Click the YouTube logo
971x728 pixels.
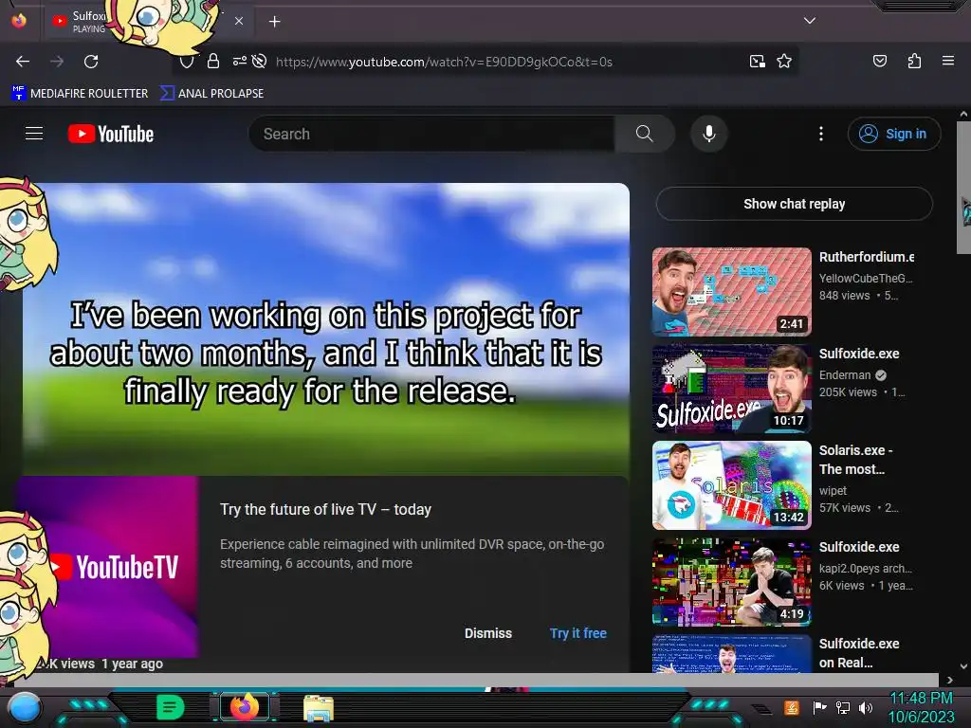pos(111,134)
